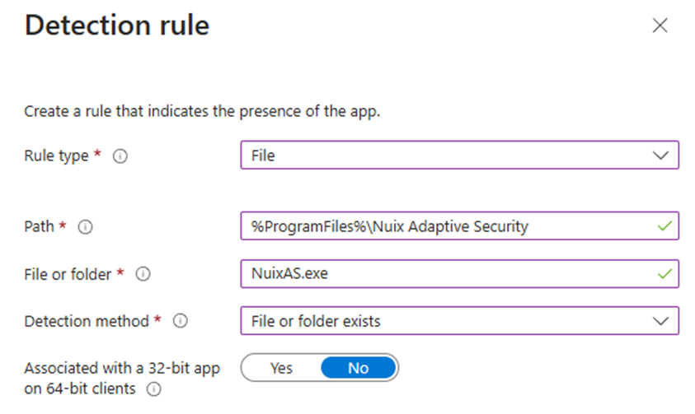Click the File or folder info icon
Viewport: 695px width, 414px height.
coord(142,275)
